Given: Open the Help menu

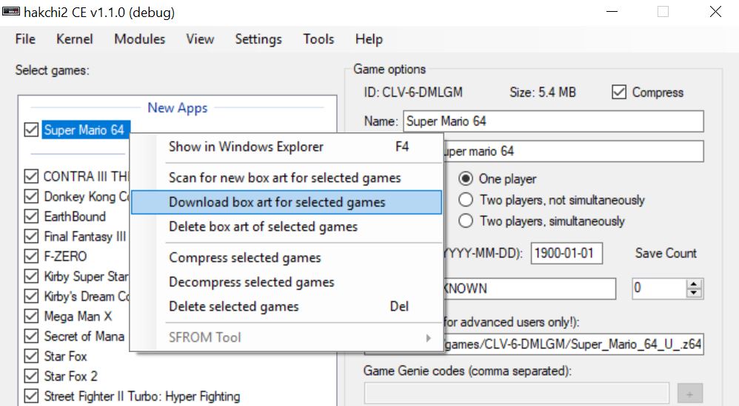Looking at the screenshot, I should pos(369,39).
